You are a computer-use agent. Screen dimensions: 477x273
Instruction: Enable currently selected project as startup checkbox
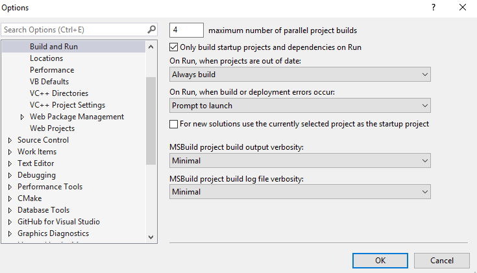tap(173, 124)
